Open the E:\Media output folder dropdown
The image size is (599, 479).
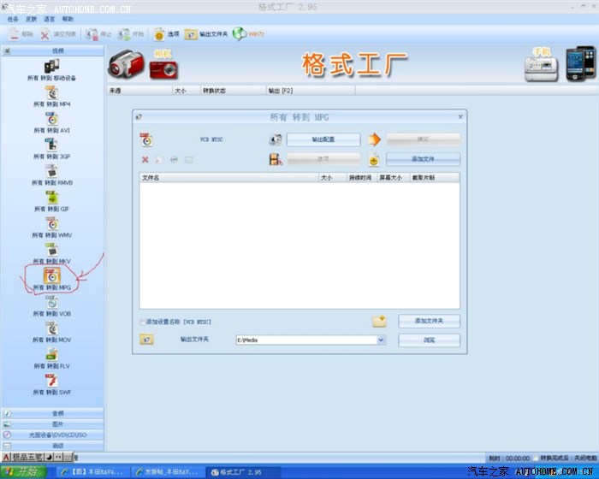pyautogui.click(x=381, y=340)
